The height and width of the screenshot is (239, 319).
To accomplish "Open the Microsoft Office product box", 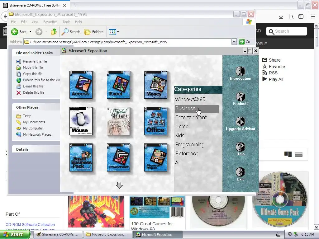I will [x=156, y=121].
